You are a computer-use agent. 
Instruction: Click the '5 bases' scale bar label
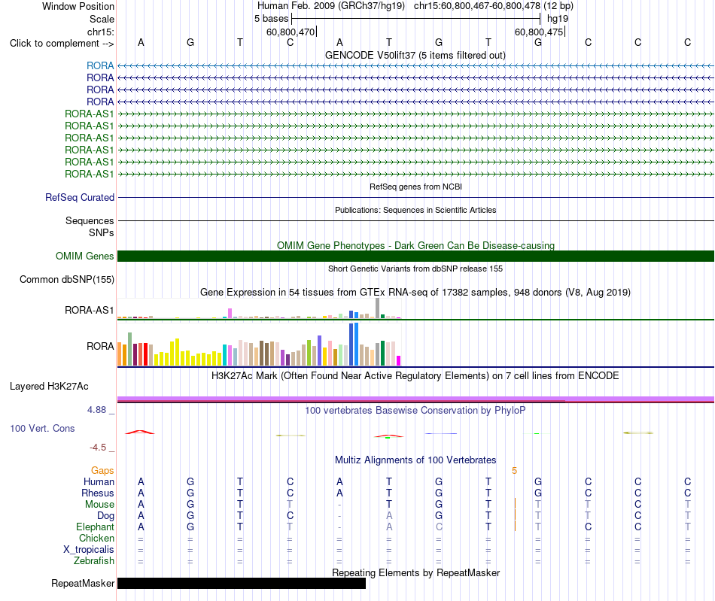271,19
